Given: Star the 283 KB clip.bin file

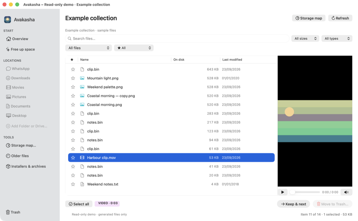Looking at the screenshot, I should tap(73, 114).
